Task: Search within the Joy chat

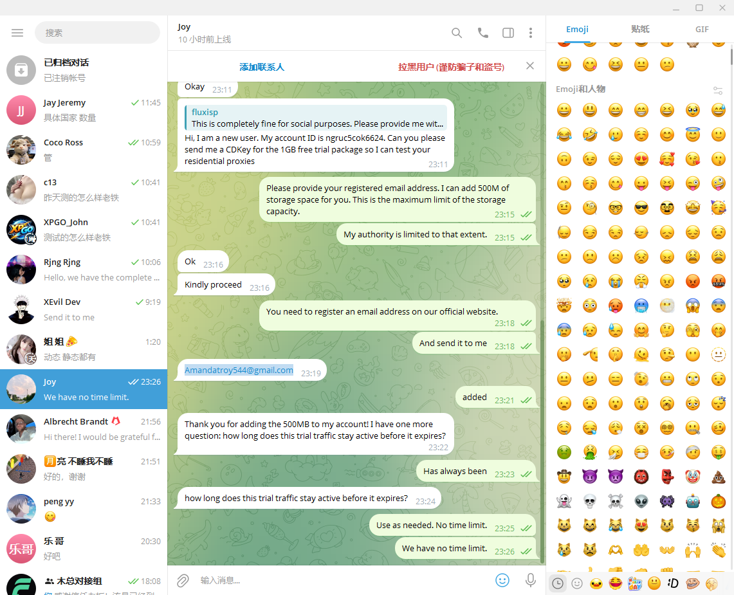Action: (x=456, y=33)
